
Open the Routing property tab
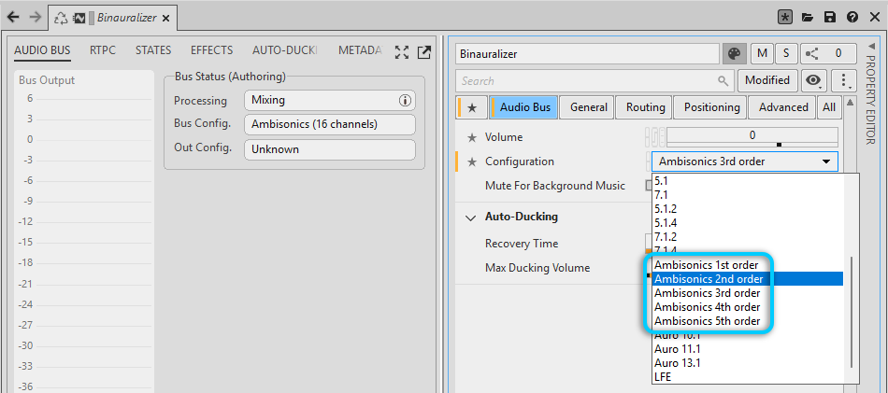[x=645, y=107]
